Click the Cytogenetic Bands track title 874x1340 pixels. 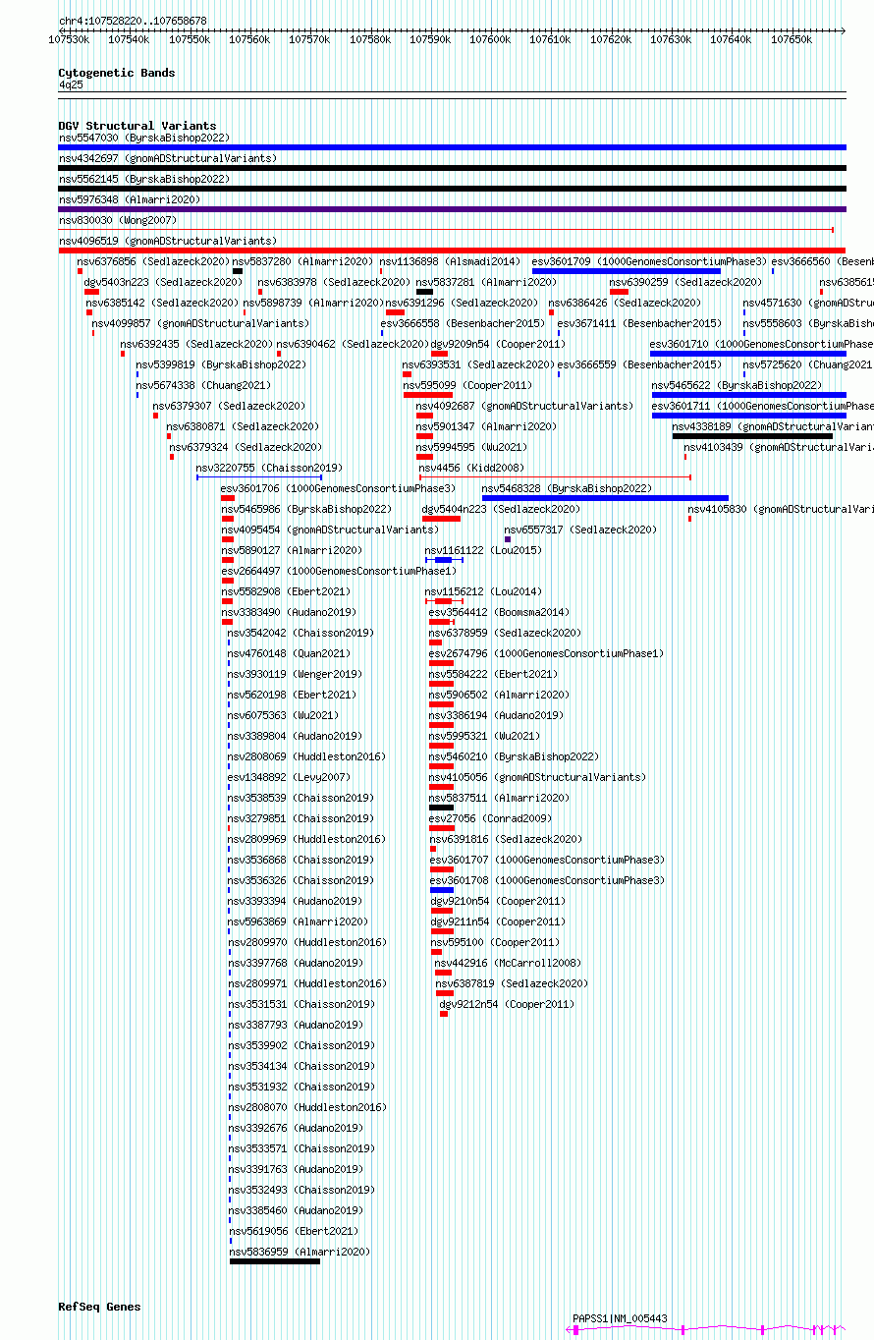coord(116,73)
